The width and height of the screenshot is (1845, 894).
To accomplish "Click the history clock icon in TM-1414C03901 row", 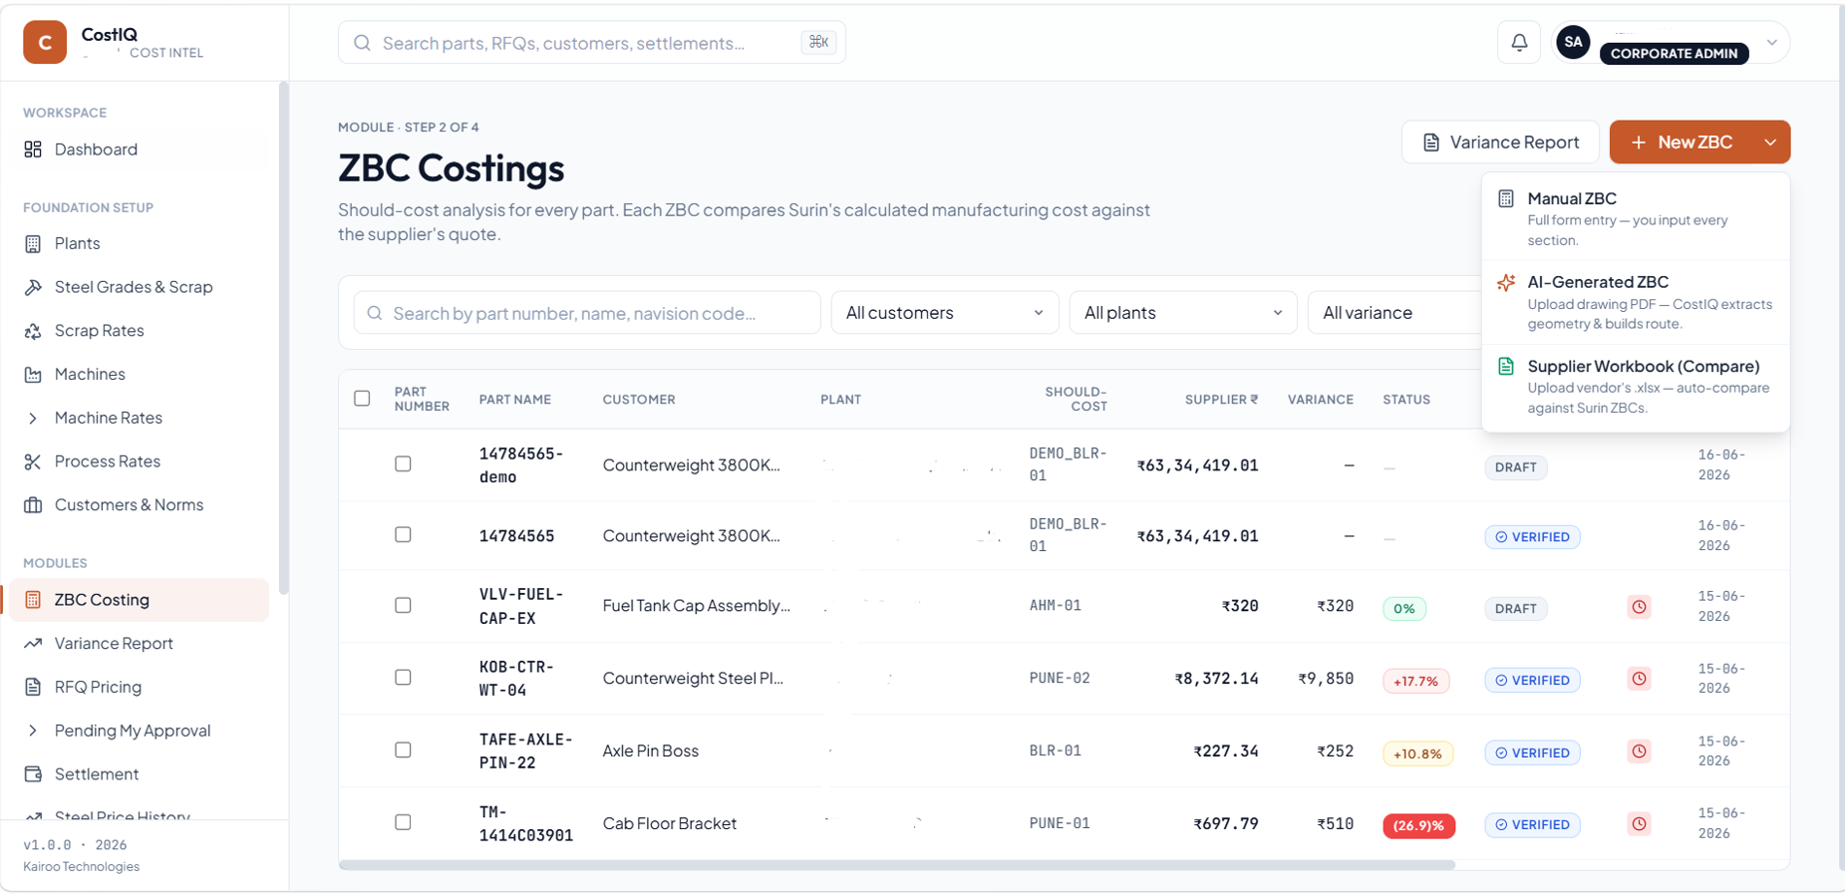I will (1639, 824).
